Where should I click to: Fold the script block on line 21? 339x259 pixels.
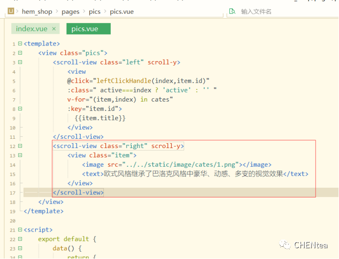pos(20,230)
